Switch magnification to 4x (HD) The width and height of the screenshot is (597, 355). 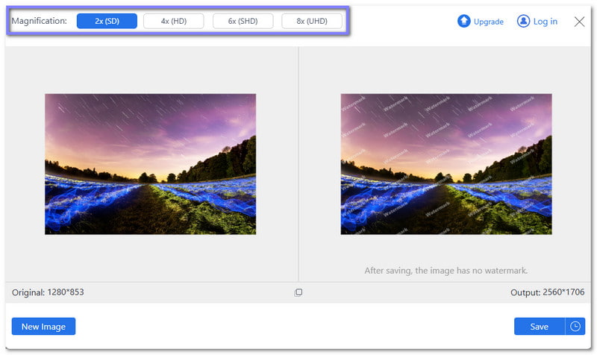point(173,21)
